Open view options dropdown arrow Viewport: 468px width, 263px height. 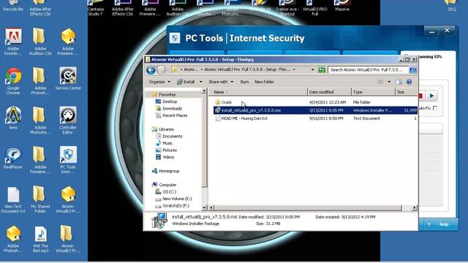tap(389, 82)
